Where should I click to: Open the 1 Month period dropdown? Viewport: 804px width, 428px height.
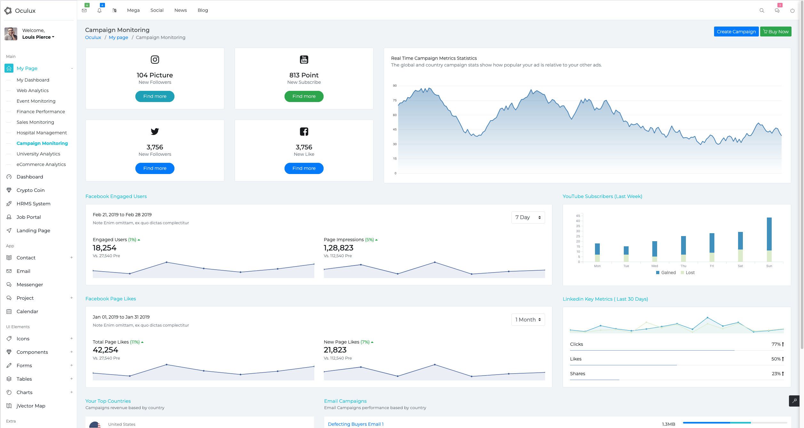528,320
